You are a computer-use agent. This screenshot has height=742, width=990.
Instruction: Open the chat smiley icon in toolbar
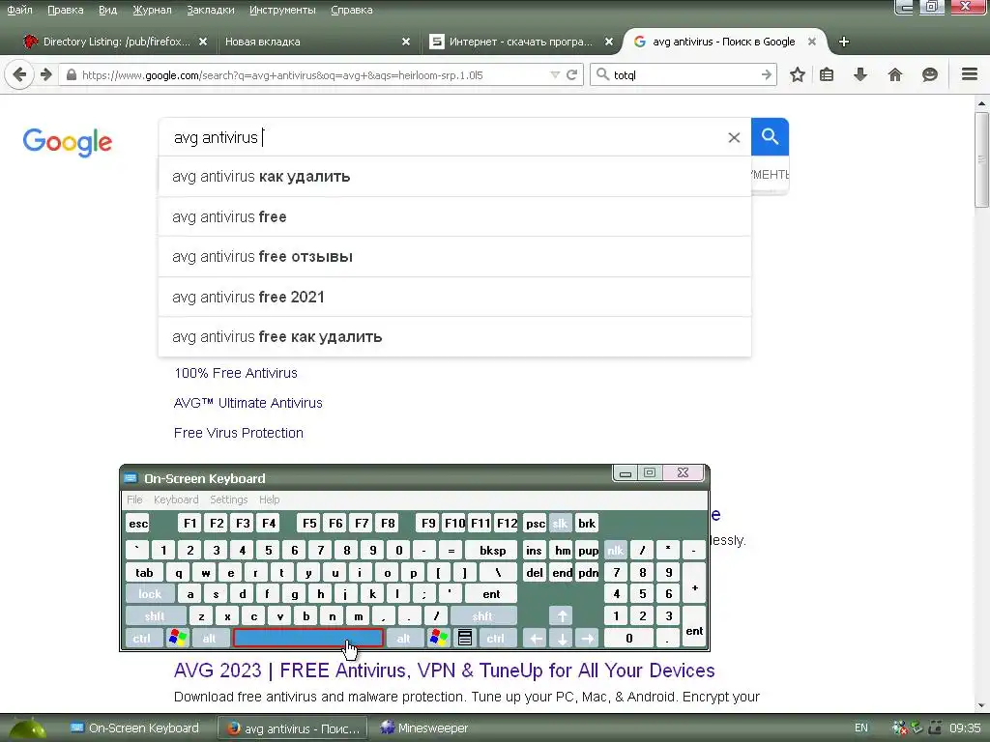[x=929, y=75]
